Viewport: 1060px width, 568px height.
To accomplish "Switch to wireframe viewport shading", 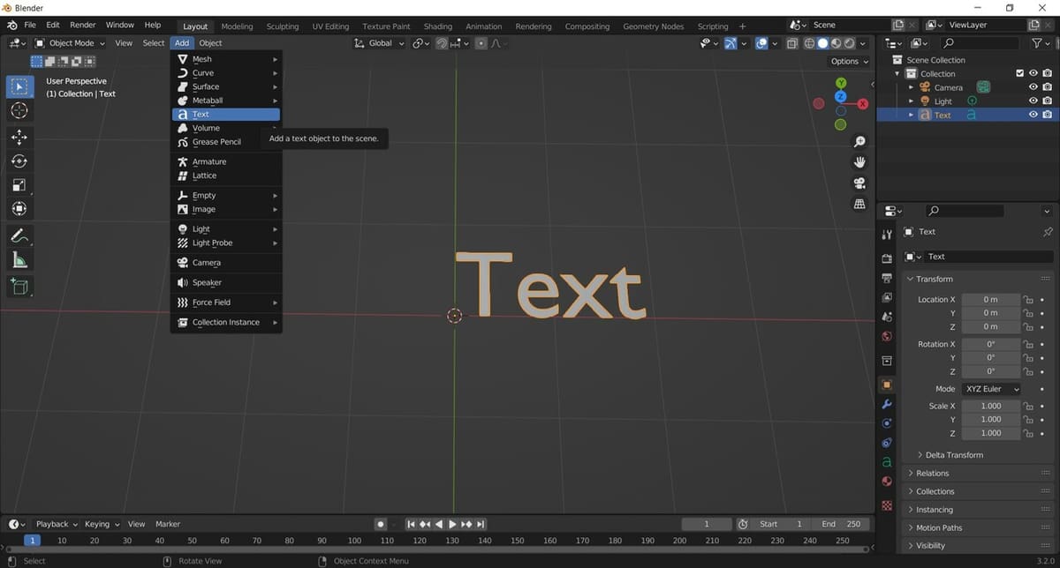I will coord(809,43).
